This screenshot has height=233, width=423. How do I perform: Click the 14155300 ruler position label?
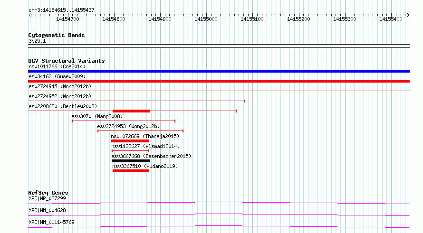(x=345, y=19)
